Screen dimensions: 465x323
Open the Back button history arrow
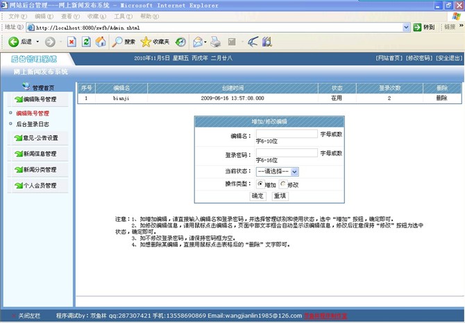37,42
